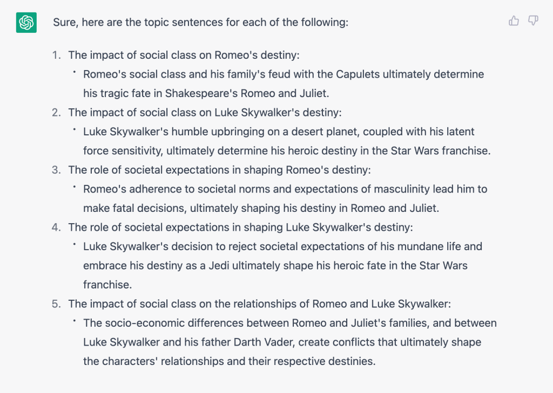The width and height of the screenshot is (553, 393).
Task: Click 'his tragic fate in Shakespeare's' line
Action: 206,93
